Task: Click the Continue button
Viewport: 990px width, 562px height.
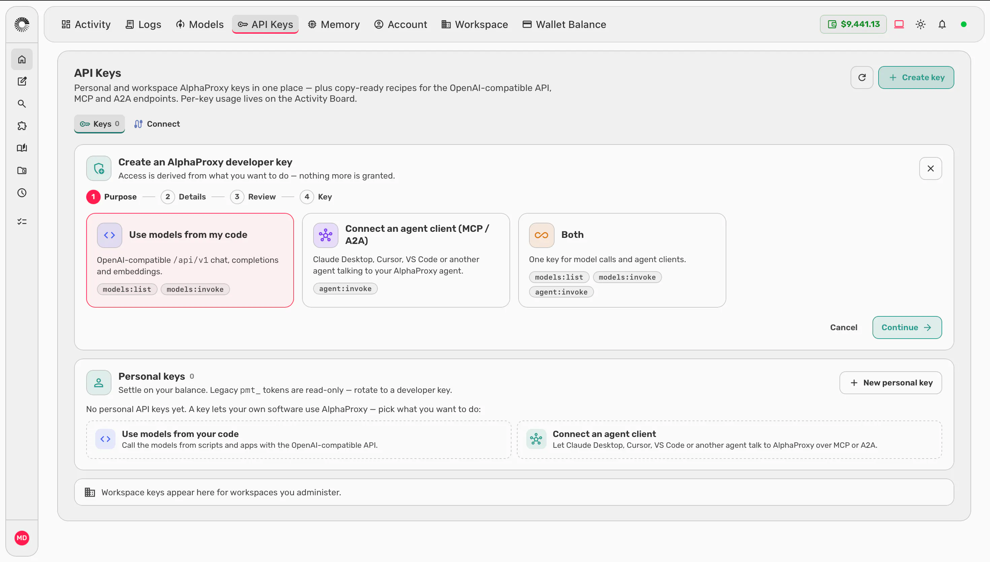Action: pyautogui.click(x=907, y=327)
